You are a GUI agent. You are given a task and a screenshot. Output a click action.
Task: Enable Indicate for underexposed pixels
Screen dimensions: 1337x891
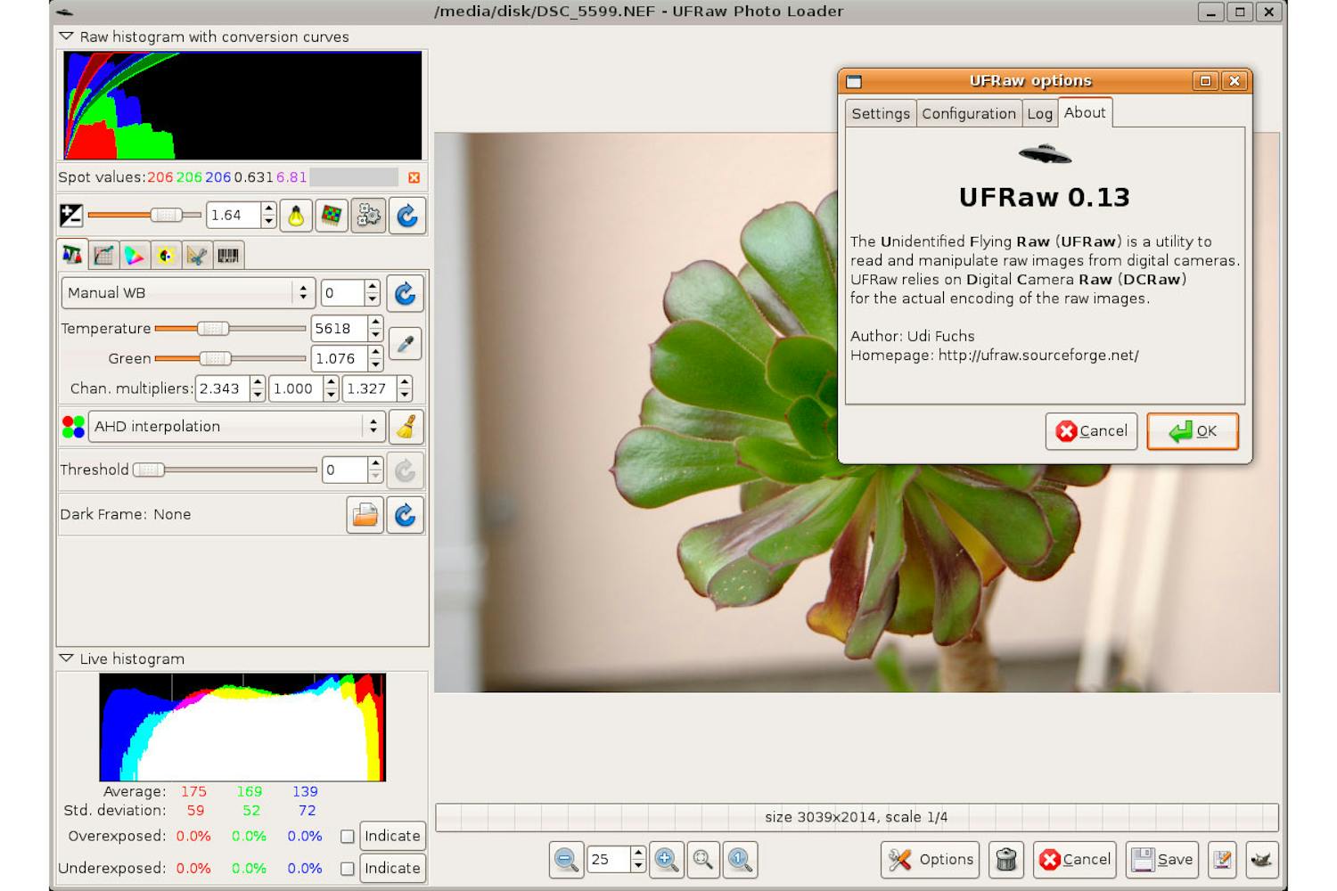click(x=347, y=867)
